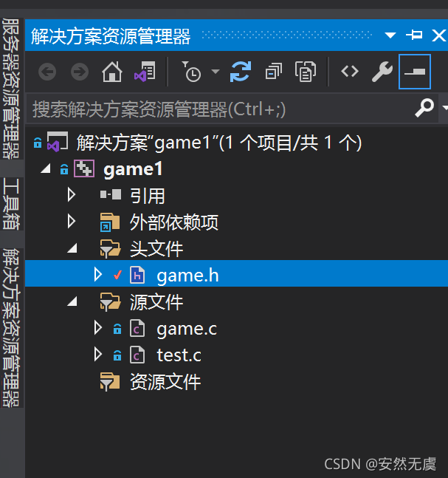448x478 pixels.
Task: Click the Collapse All icon
Action: (x=274, y=72)
